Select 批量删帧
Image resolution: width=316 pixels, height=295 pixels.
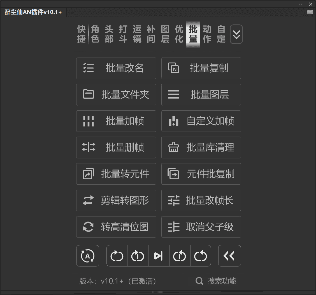tap(116, 147)
